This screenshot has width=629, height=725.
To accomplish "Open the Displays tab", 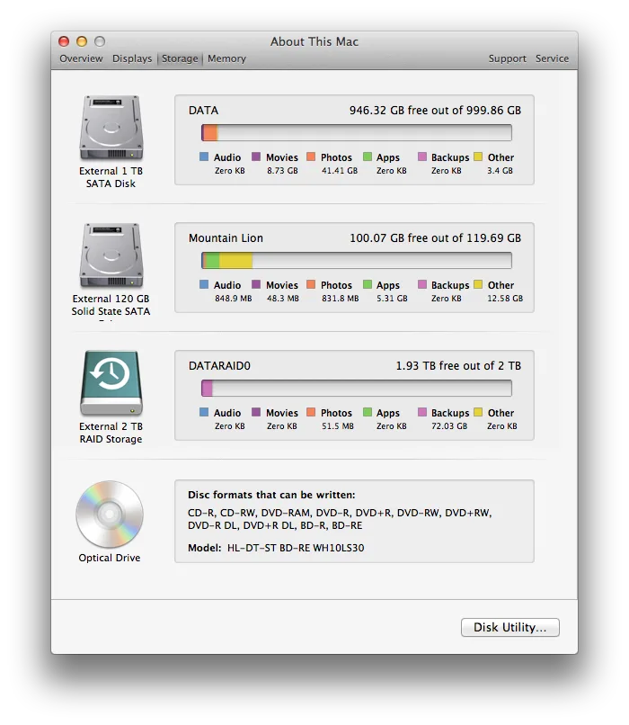I will point(132,58).
